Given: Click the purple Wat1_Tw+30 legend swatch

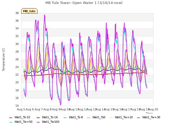Looking at the screenshot, I should coord(138,117).
